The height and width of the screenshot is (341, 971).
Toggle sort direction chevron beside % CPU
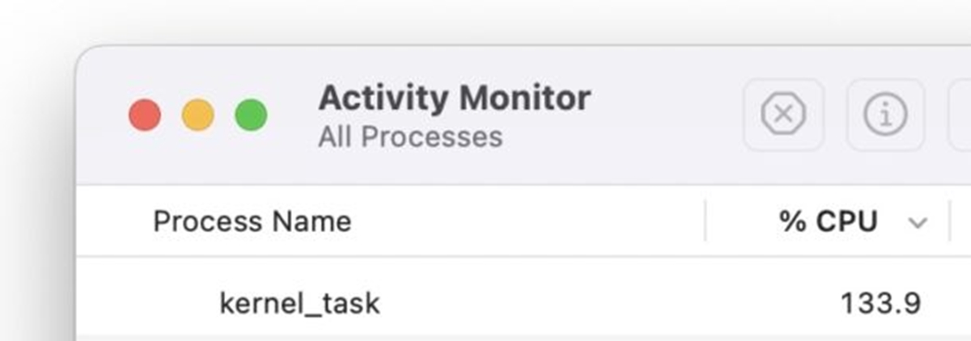tap(918, 223)
